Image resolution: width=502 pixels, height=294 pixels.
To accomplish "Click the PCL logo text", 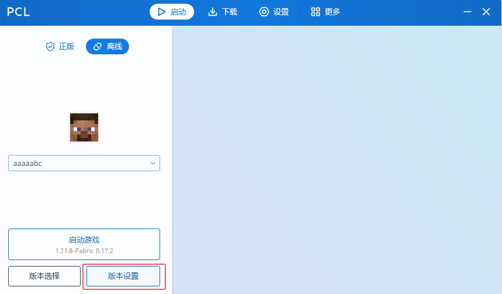I will tap(19, 12).
